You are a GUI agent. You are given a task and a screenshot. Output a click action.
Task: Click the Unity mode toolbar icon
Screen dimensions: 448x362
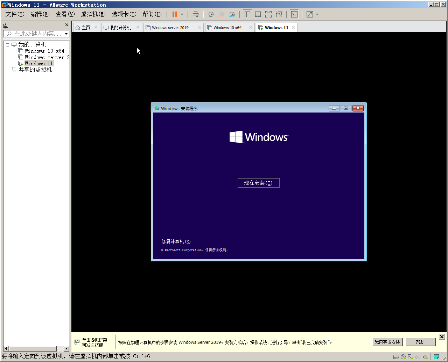click(279, 14)
